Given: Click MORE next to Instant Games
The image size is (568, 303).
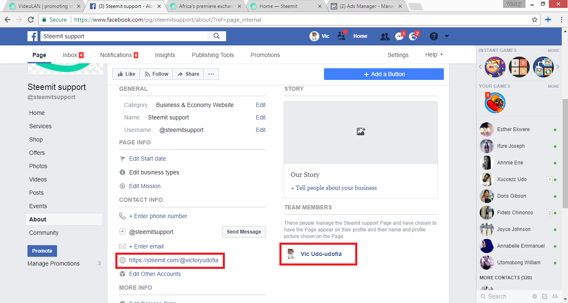Looking at the screenshot, I should click(x=553, y=50).
